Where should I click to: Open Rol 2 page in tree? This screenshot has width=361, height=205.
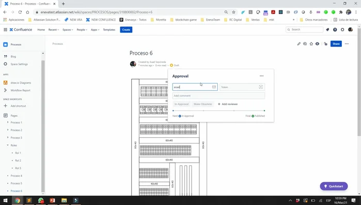18,161
